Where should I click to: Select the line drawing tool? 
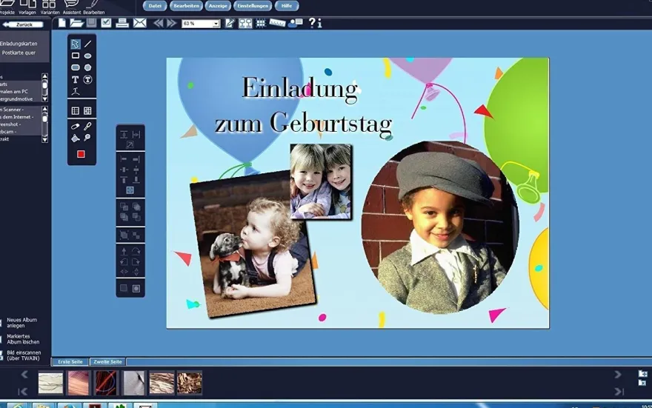pyautogui.click(x=87, y=44)
